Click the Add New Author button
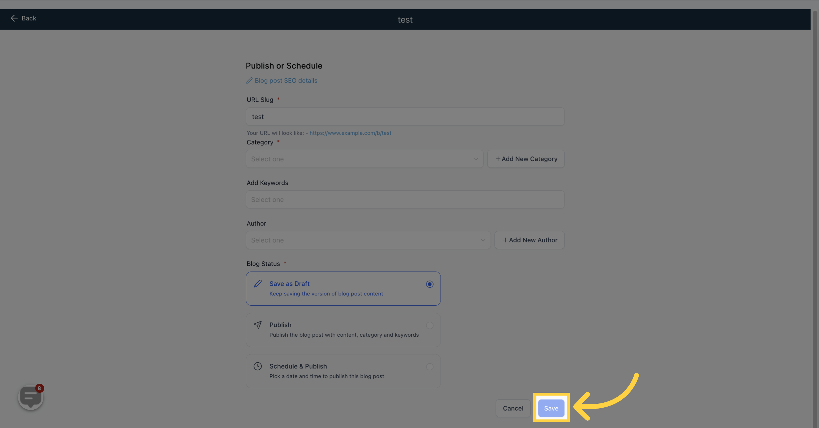Image resolution: width=819 pixels, height=428 pixels. point(529,240)
